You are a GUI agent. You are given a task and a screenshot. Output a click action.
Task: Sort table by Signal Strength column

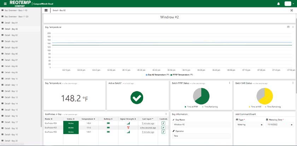[x=128, y=119]
